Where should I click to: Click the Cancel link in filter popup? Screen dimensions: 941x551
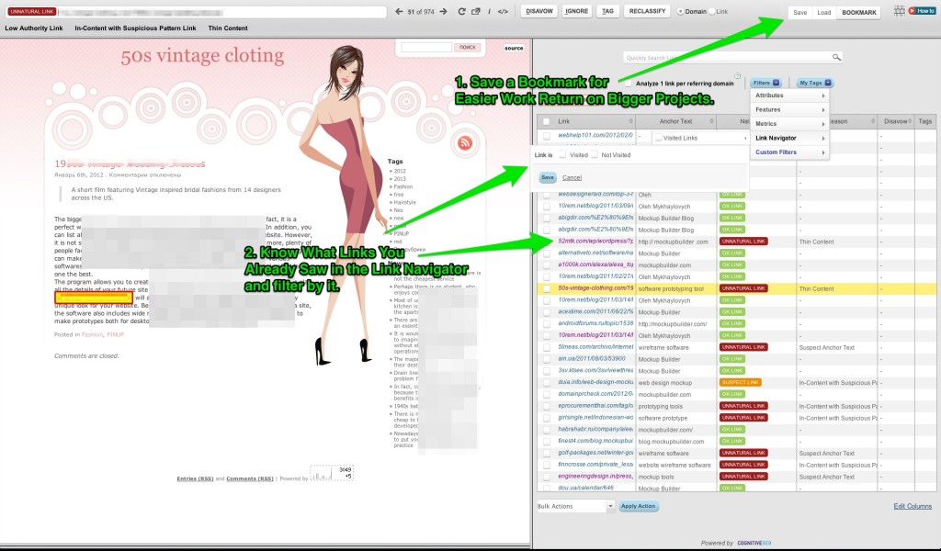tap(572, 177)
